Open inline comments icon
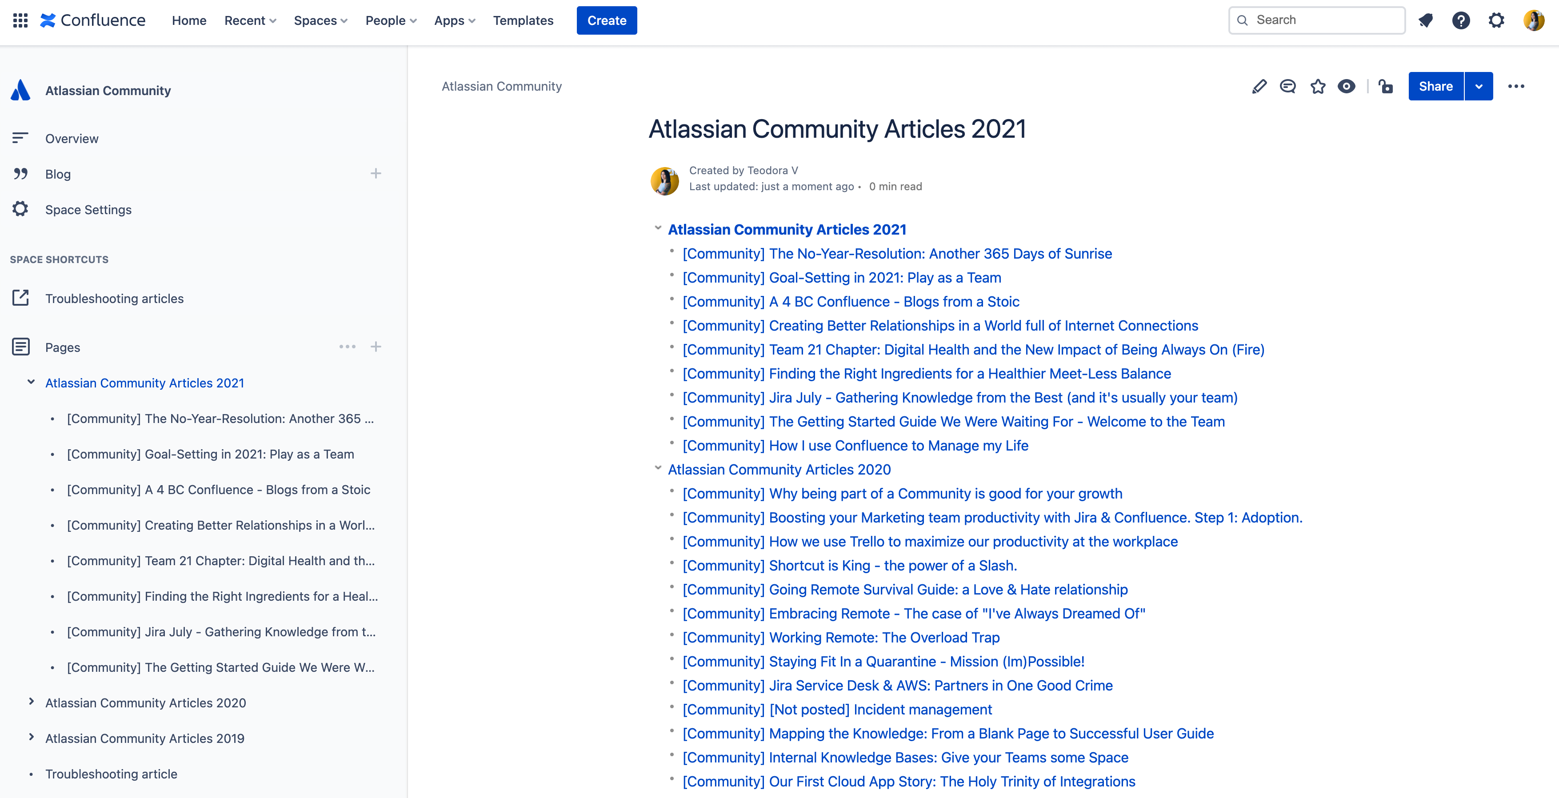1559x798 pixels. [x=1288, y=87]
